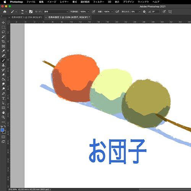This screenshot has width=191, height=191.
Task: Open the ファイル menu
Action: (x=31, y=2)
